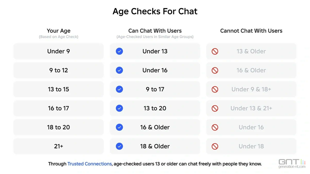Click the red prohibited icon beside Under 16
This screenshot has width=310, height=174.
click(x=215, y=127)
